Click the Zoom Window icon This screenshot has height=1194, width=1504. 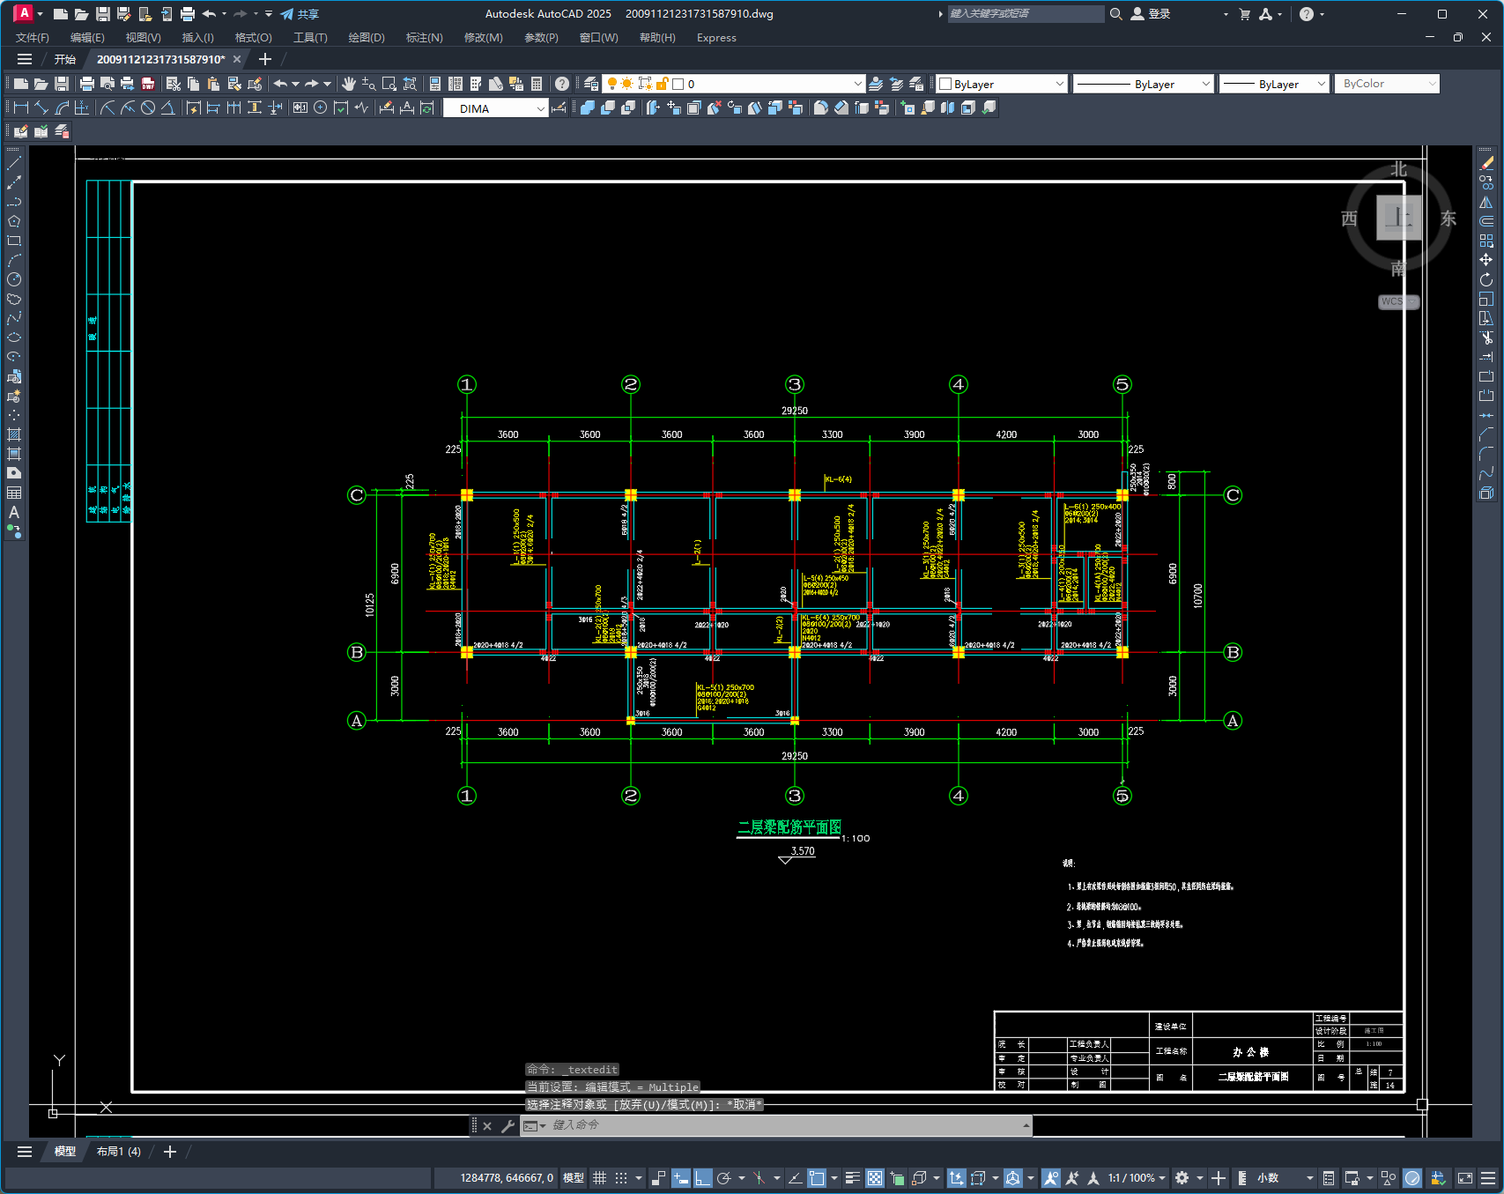tap(389, 84)
